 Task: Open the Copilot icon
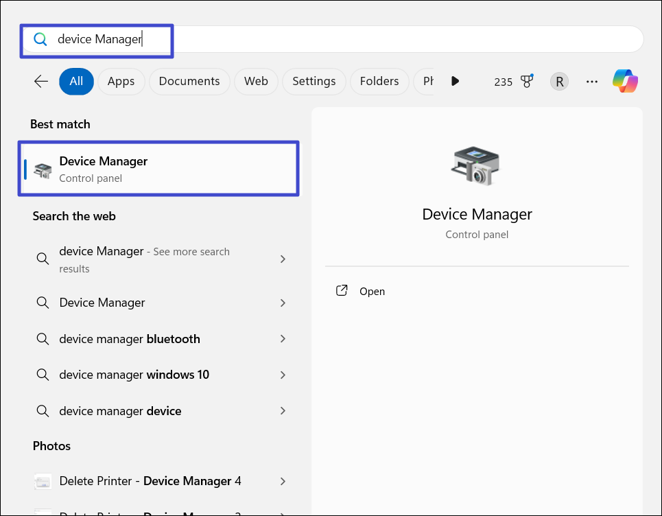click(x=625, y=81)
